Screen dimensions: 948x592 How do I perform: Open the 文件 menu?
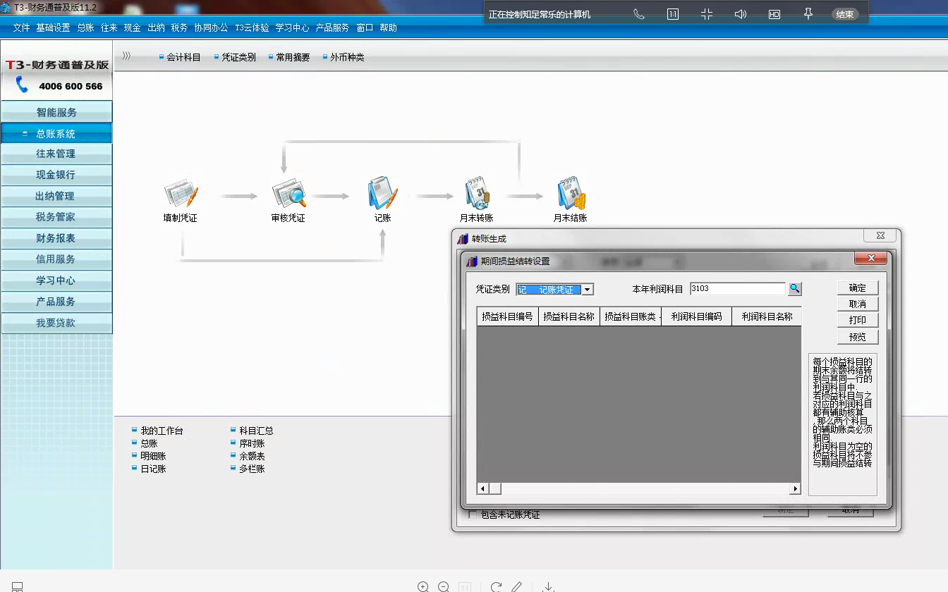pyautogui.click(x=21, y=28)
